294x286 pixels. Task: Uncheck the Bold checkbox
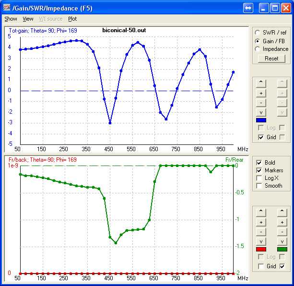pos(259,163)
